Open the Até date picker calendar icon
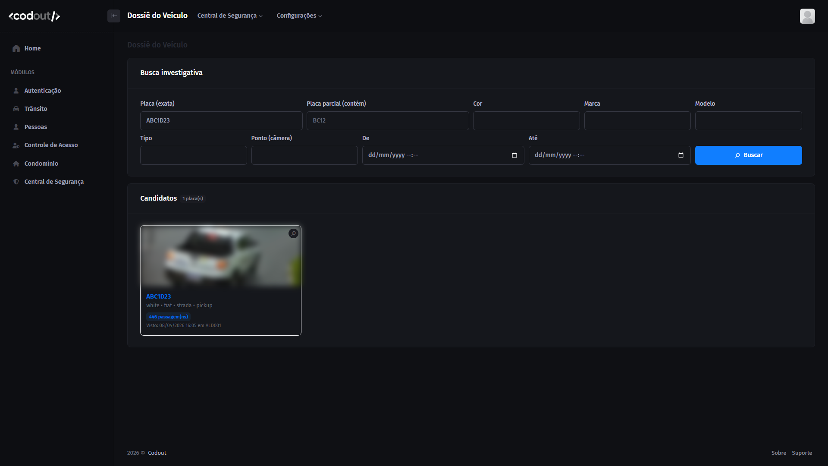The width and height of the screenshot is (828, 466). pos(681,155)
